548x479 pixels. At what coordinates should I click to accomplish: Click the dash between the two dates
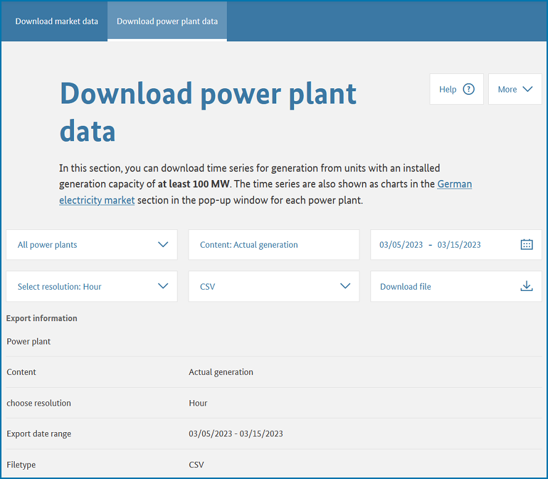click(430, 245)
